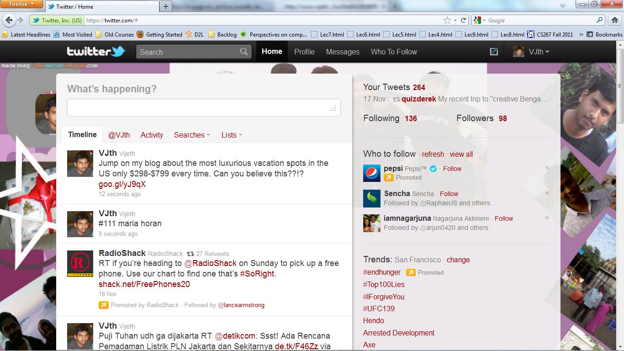Reload the page with the refresh icon

pyautogui.click(x=463, y=20)
